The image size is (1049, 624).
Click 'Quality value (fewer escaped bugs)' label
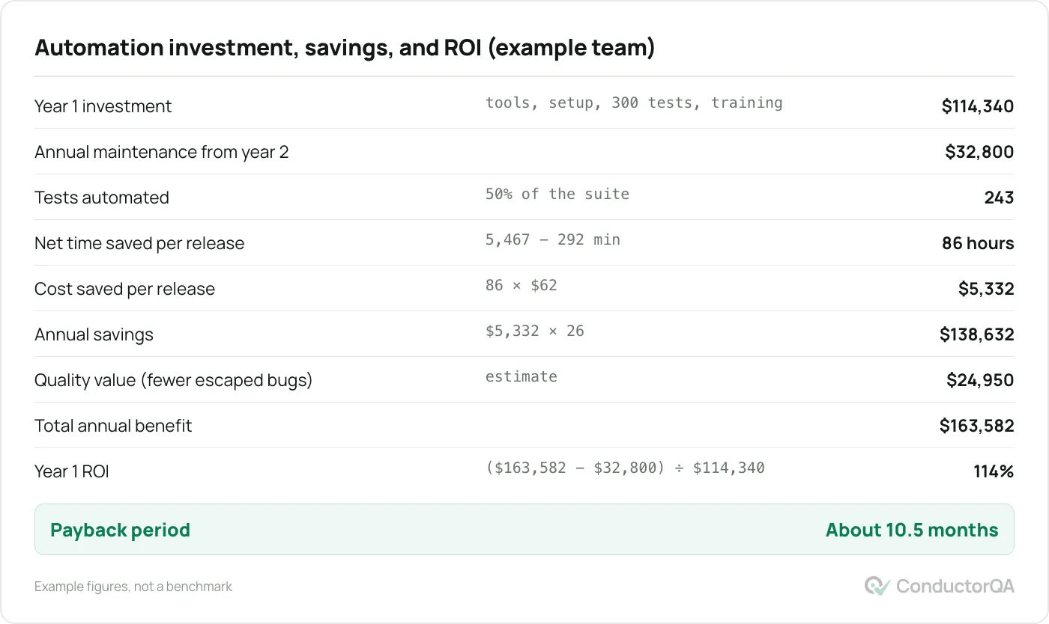173,380
